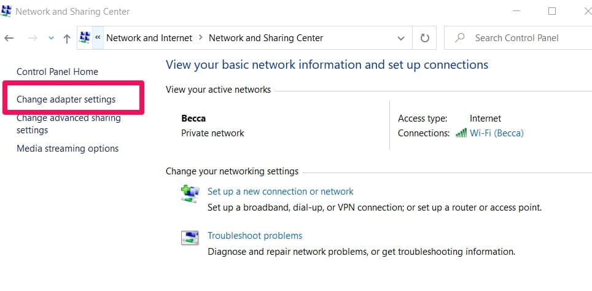This screenshot has width=592, height=291.
Task: Open Change adapter settings
Action: (66, 99)
